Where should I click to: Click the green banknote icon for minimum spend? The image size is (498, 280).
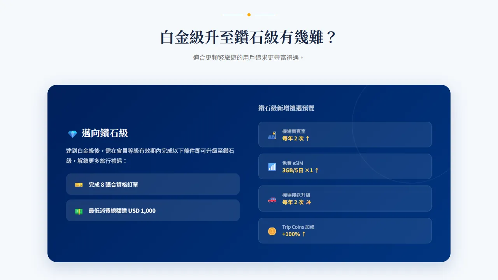(79, 211)
